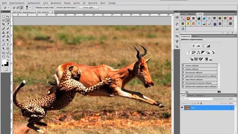238x134 pixels.
Task: Select the 3D Rotate tool
Action: 3,53
